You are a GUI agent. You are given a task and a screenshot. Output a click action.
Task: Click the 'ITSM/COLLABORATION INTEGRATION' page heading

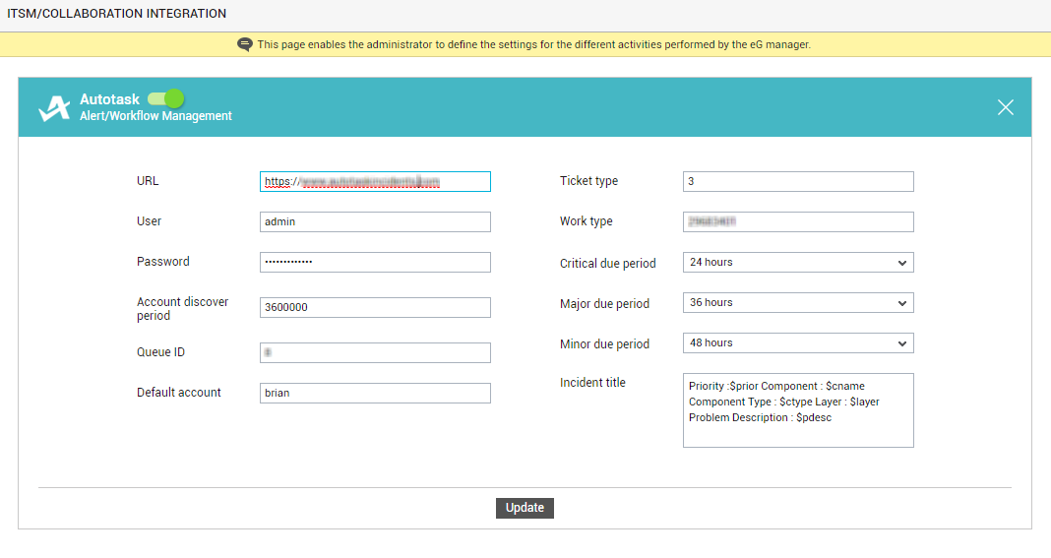pos(117,14)
